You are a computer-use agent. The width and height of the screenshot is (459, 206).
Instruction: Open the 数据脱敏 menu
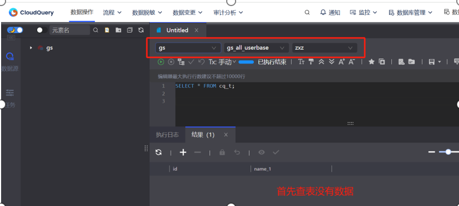point(147,13)
